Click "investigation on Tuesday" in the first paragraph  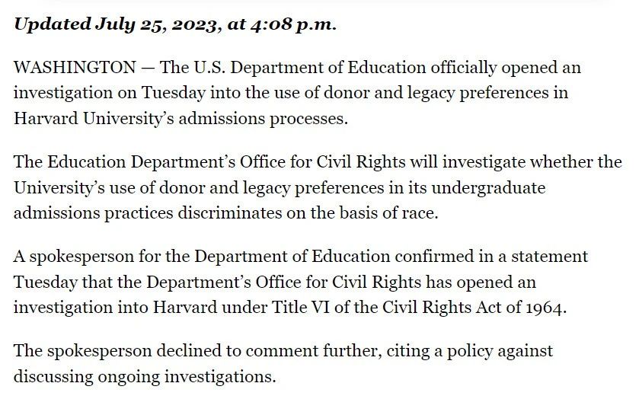[110, 93]
